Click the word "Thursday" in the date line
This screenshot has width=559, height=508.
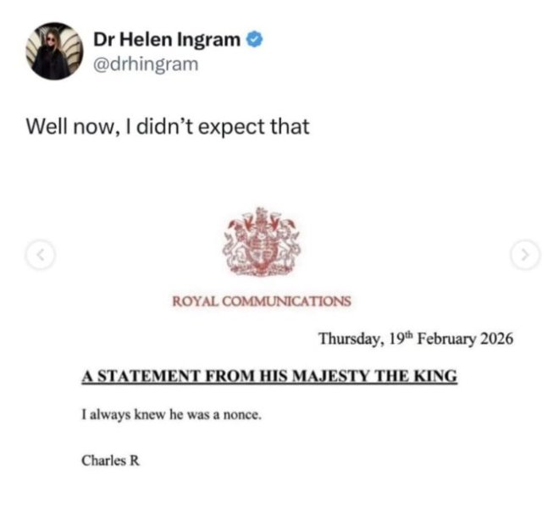click(350, 340)
